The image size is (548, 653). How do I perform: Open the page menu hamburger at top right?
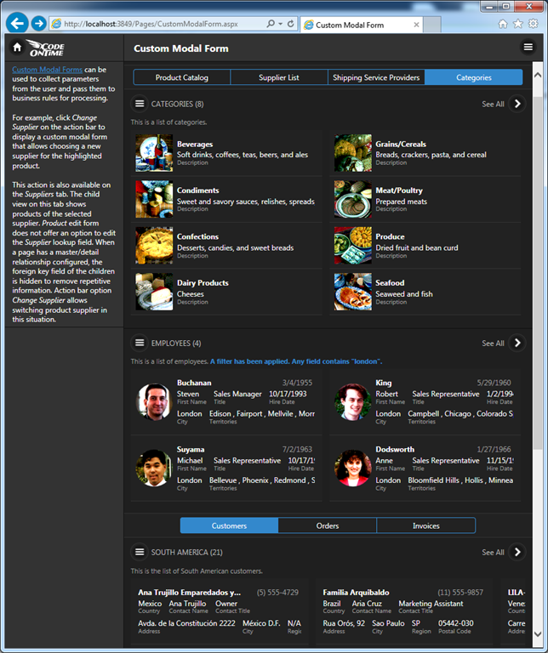coord(528,47)
